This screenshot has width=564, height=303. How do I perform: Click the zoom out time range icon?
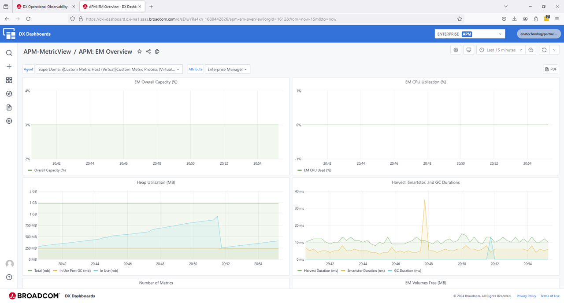pyautogui.click(x=531, y=50)
